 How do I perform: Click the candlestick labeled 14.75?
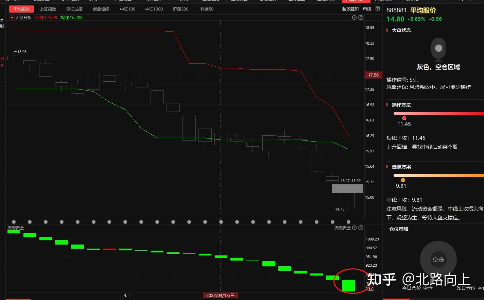[348, 200]
